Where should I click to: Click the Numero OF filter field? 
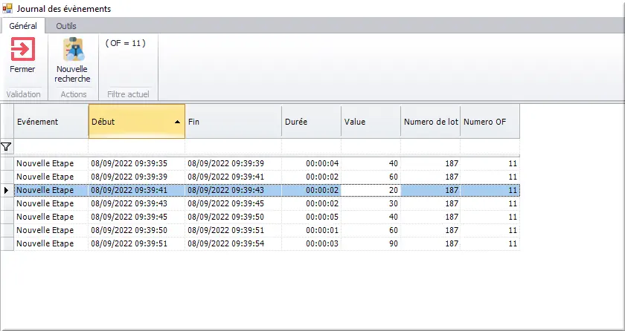490,147
